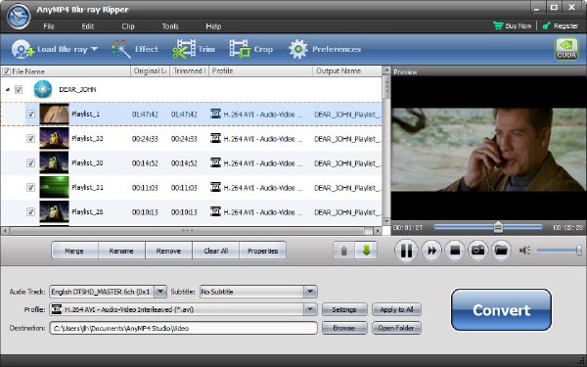Open the Subtitle dropdown
Screen dimensions: 587x367
(x=310, y=292)
